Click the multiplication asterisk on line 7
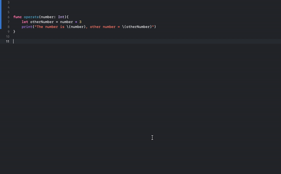Screen dimensions: 281x174 click(x=76, y=22)
